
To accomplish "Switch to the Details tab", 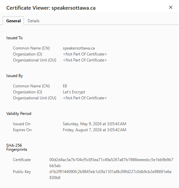I will (33, 21).
